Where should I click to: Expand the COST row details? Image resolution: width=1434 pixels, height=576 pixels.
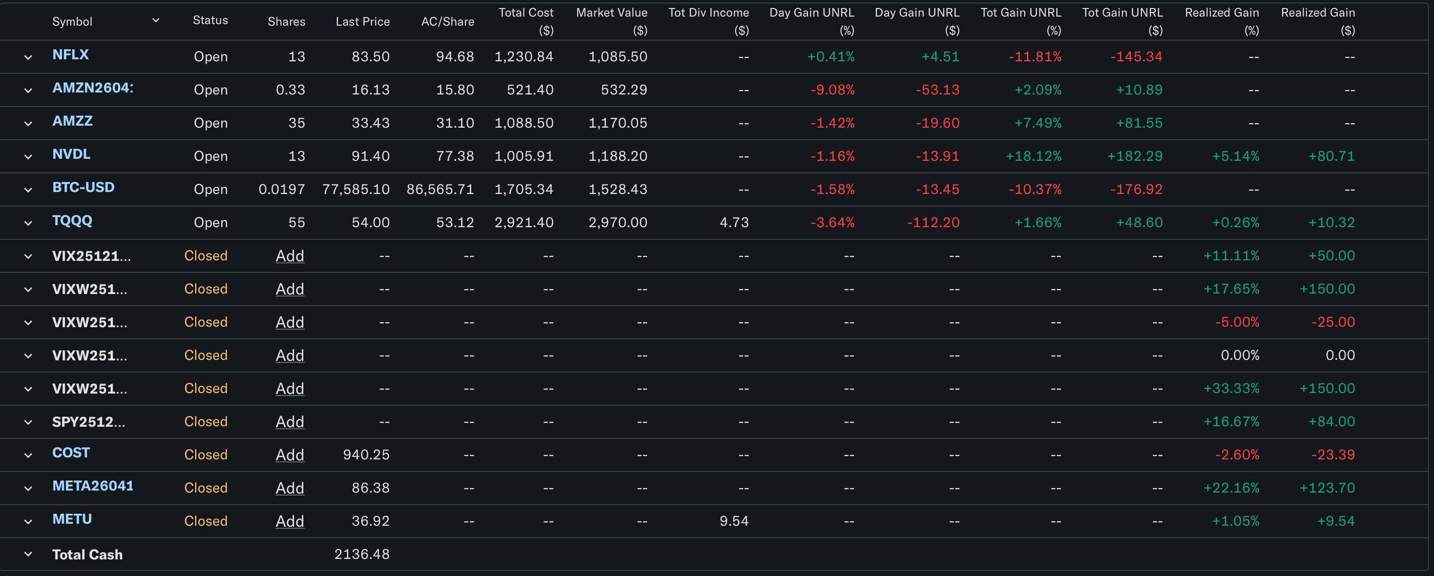[x=28, y=455]
